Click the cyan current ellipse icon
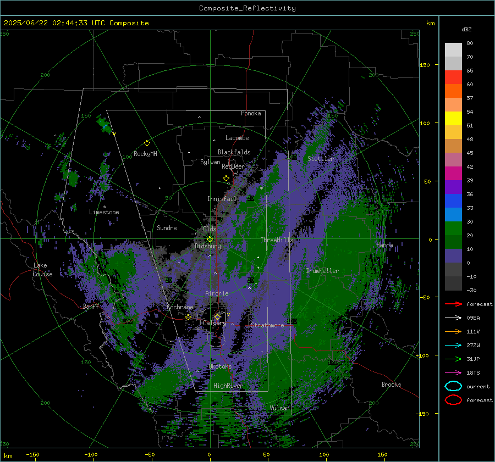 tap(453, 386)
